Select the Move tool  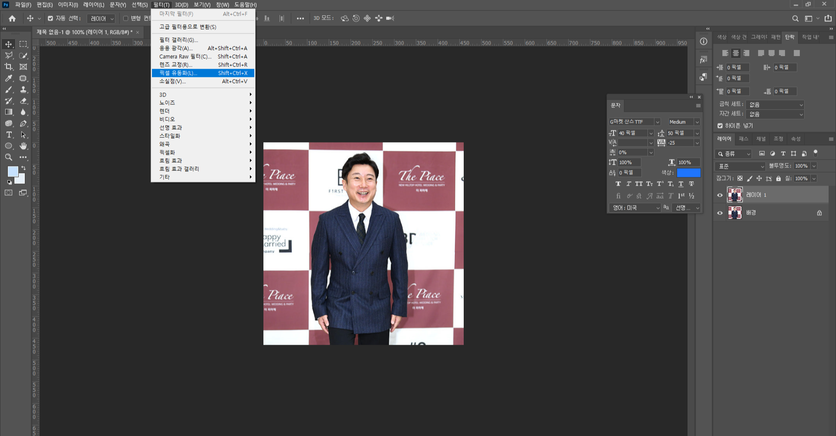(8, 44)
